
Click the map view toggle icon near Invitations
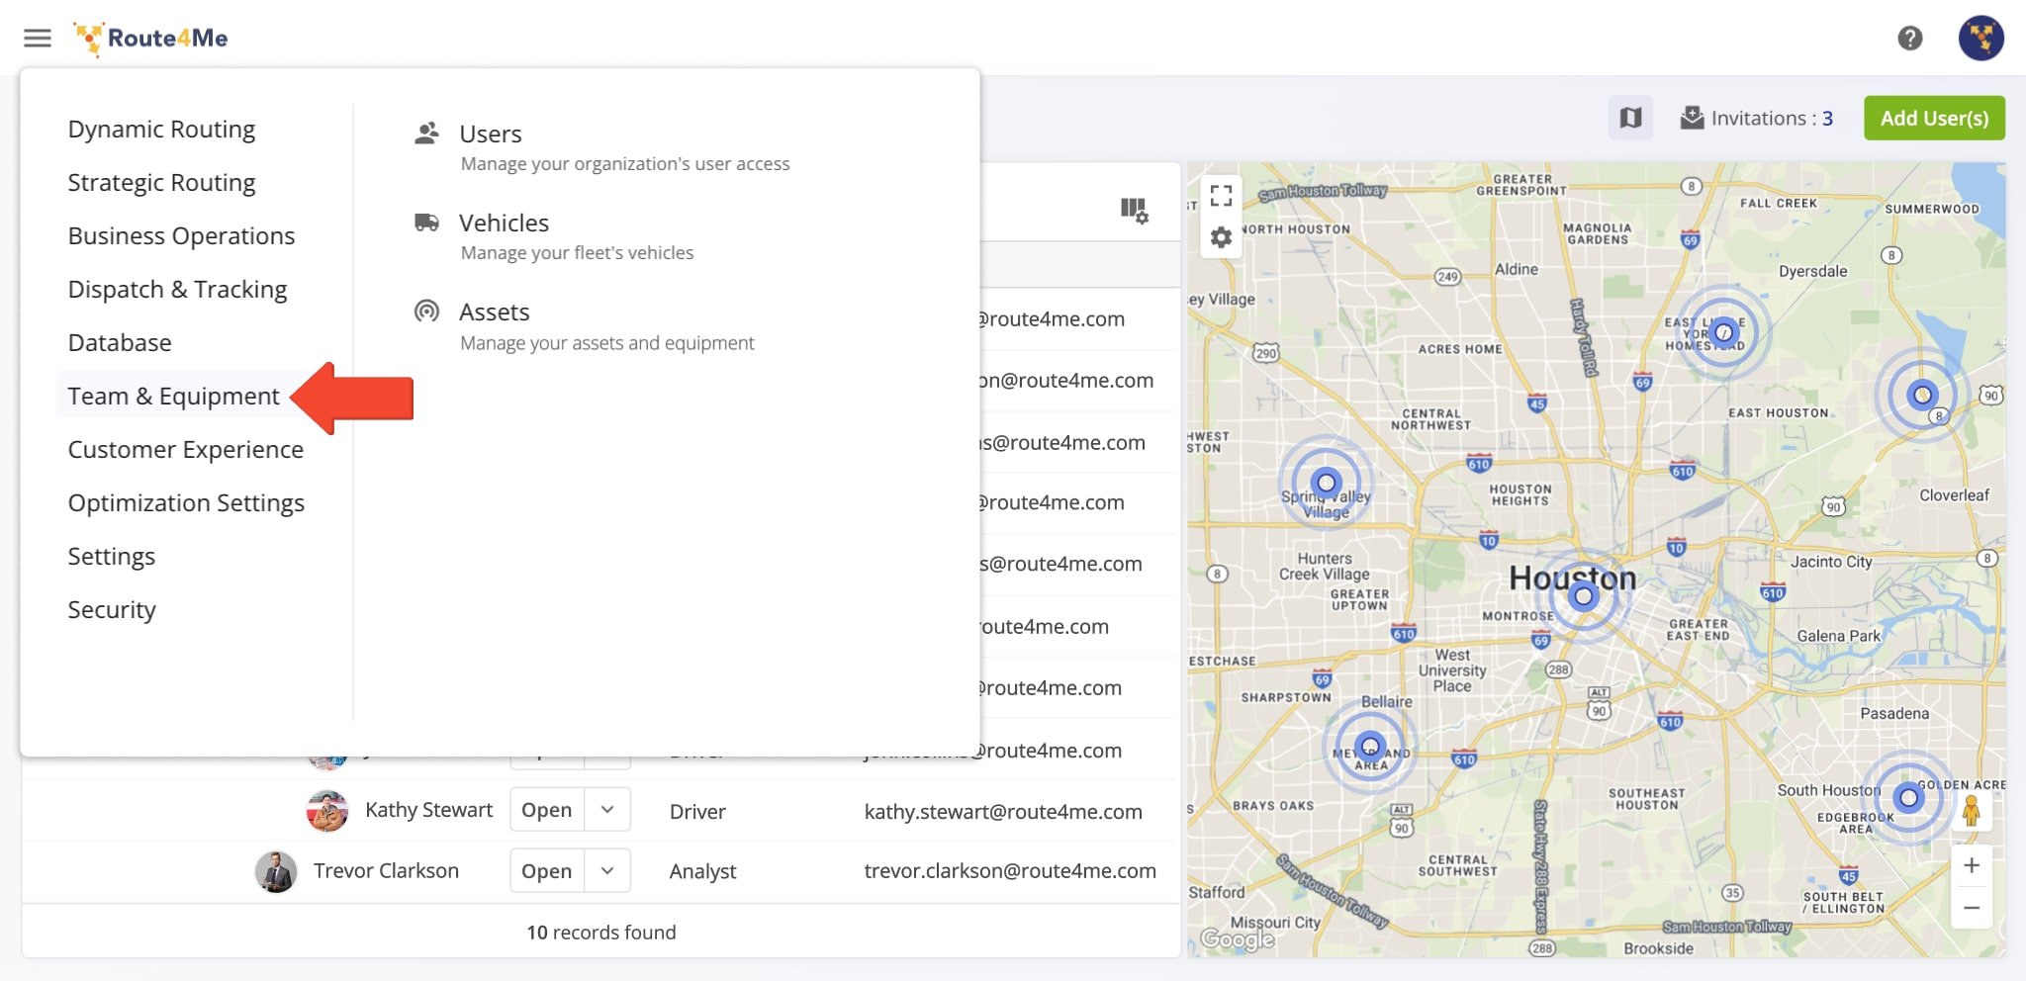[x=1630, y=117]
